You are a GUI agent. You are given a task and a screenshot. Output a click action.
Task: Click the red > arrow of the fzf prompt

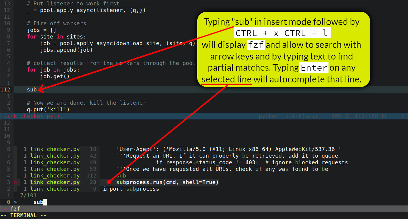pos(5,208)
